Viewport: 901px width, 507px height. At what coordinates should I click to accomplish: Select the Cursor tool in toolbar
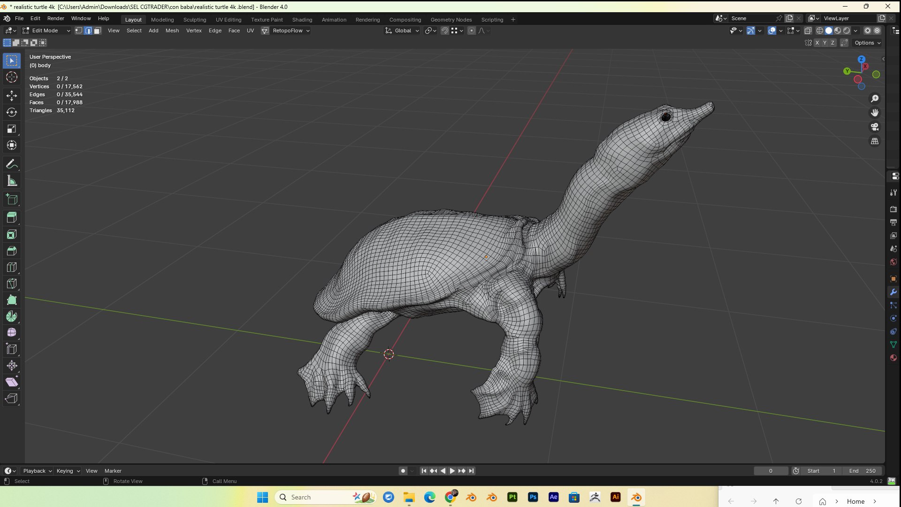tap(12, 77)
